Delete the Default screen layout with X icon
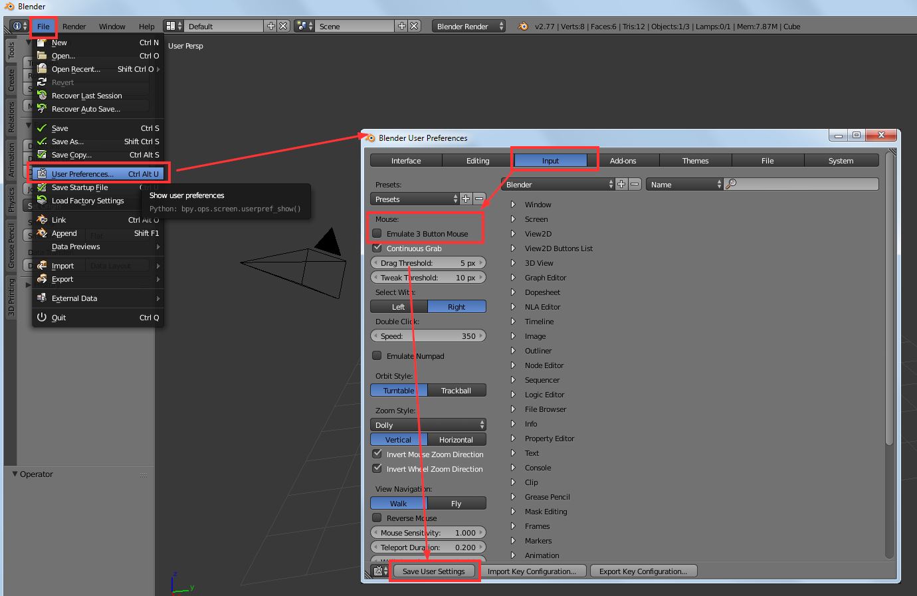The width and height of the screenshot is (917, 596). pos(283,26)
